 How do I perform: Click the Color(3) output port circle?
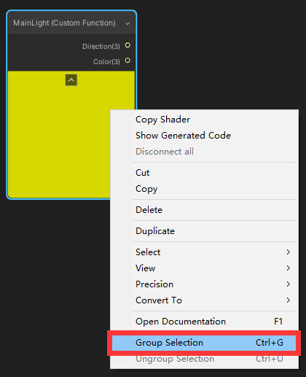pyautogui.click(x=127, y=61)
